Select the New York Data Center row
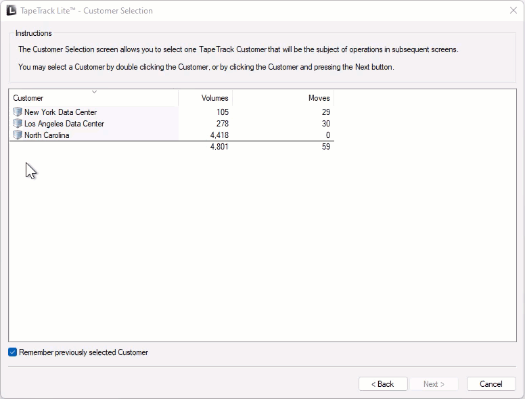Screen dimensions: 525x399 tap(172, 112)
